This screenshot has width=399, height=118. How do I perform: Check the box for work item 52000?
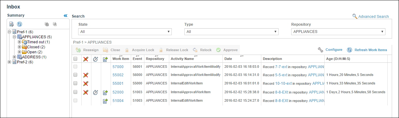(x=75, y=92)
